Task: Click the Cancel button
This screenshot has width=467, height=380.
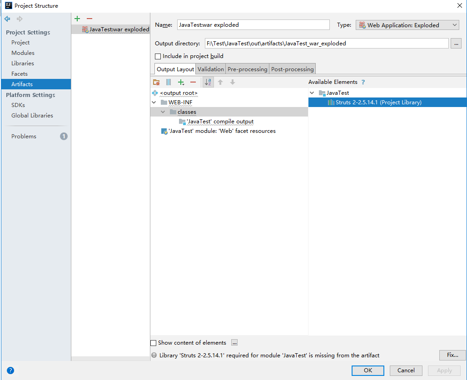Action: tap(406, 370)
